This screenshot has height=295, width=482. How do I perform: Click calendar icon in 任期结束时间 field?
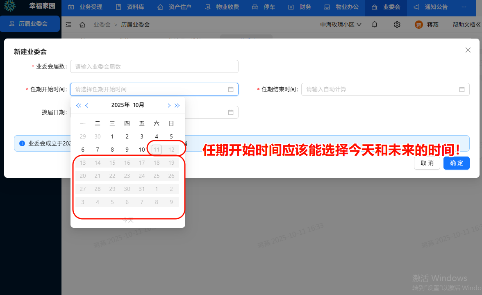point(462,89)
